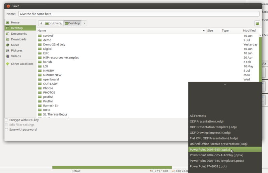Screen dimensions: 268x173
Task: Choose ODF Drawing (Impress) (.odg)
Action: [225, 133]
